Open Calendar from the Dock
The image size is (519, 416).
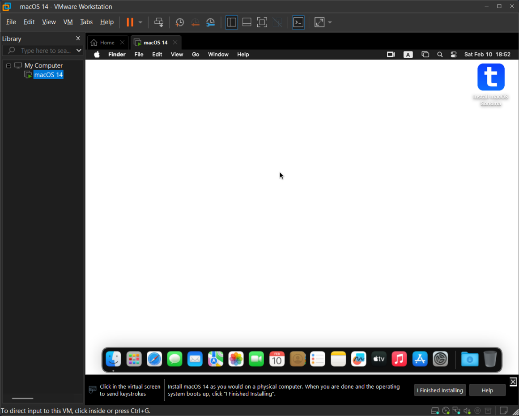pyautogui.click(x=277, y=359)
